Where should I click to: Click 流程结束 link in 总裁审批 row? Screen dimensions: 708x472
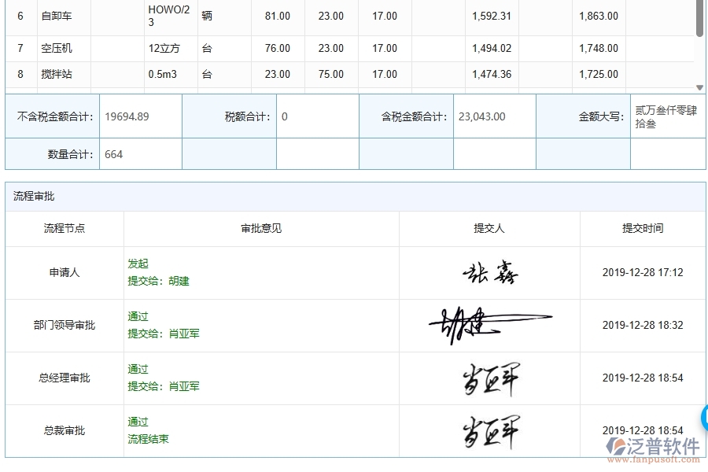[147, 438]
